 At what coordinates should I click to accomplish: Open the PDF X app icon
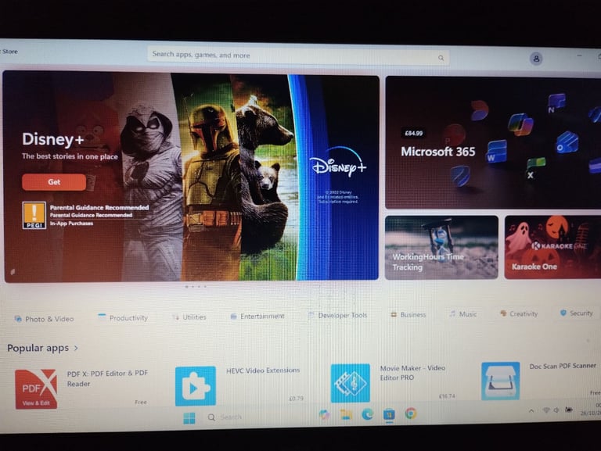click(x=36, y=388)
